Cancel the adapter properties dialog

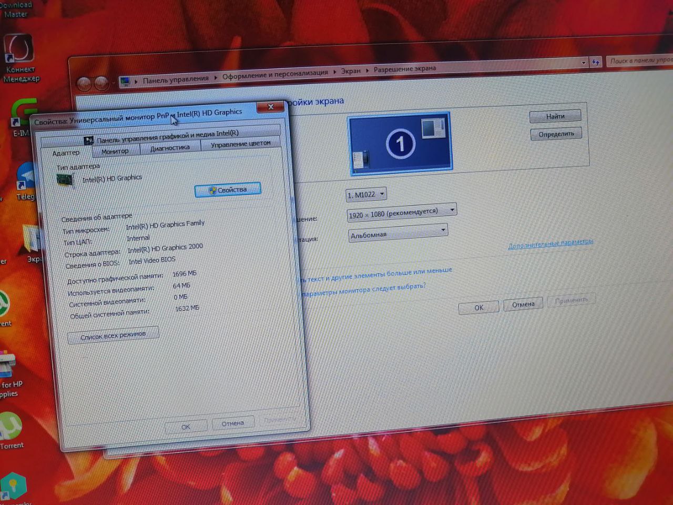point(232,423)
